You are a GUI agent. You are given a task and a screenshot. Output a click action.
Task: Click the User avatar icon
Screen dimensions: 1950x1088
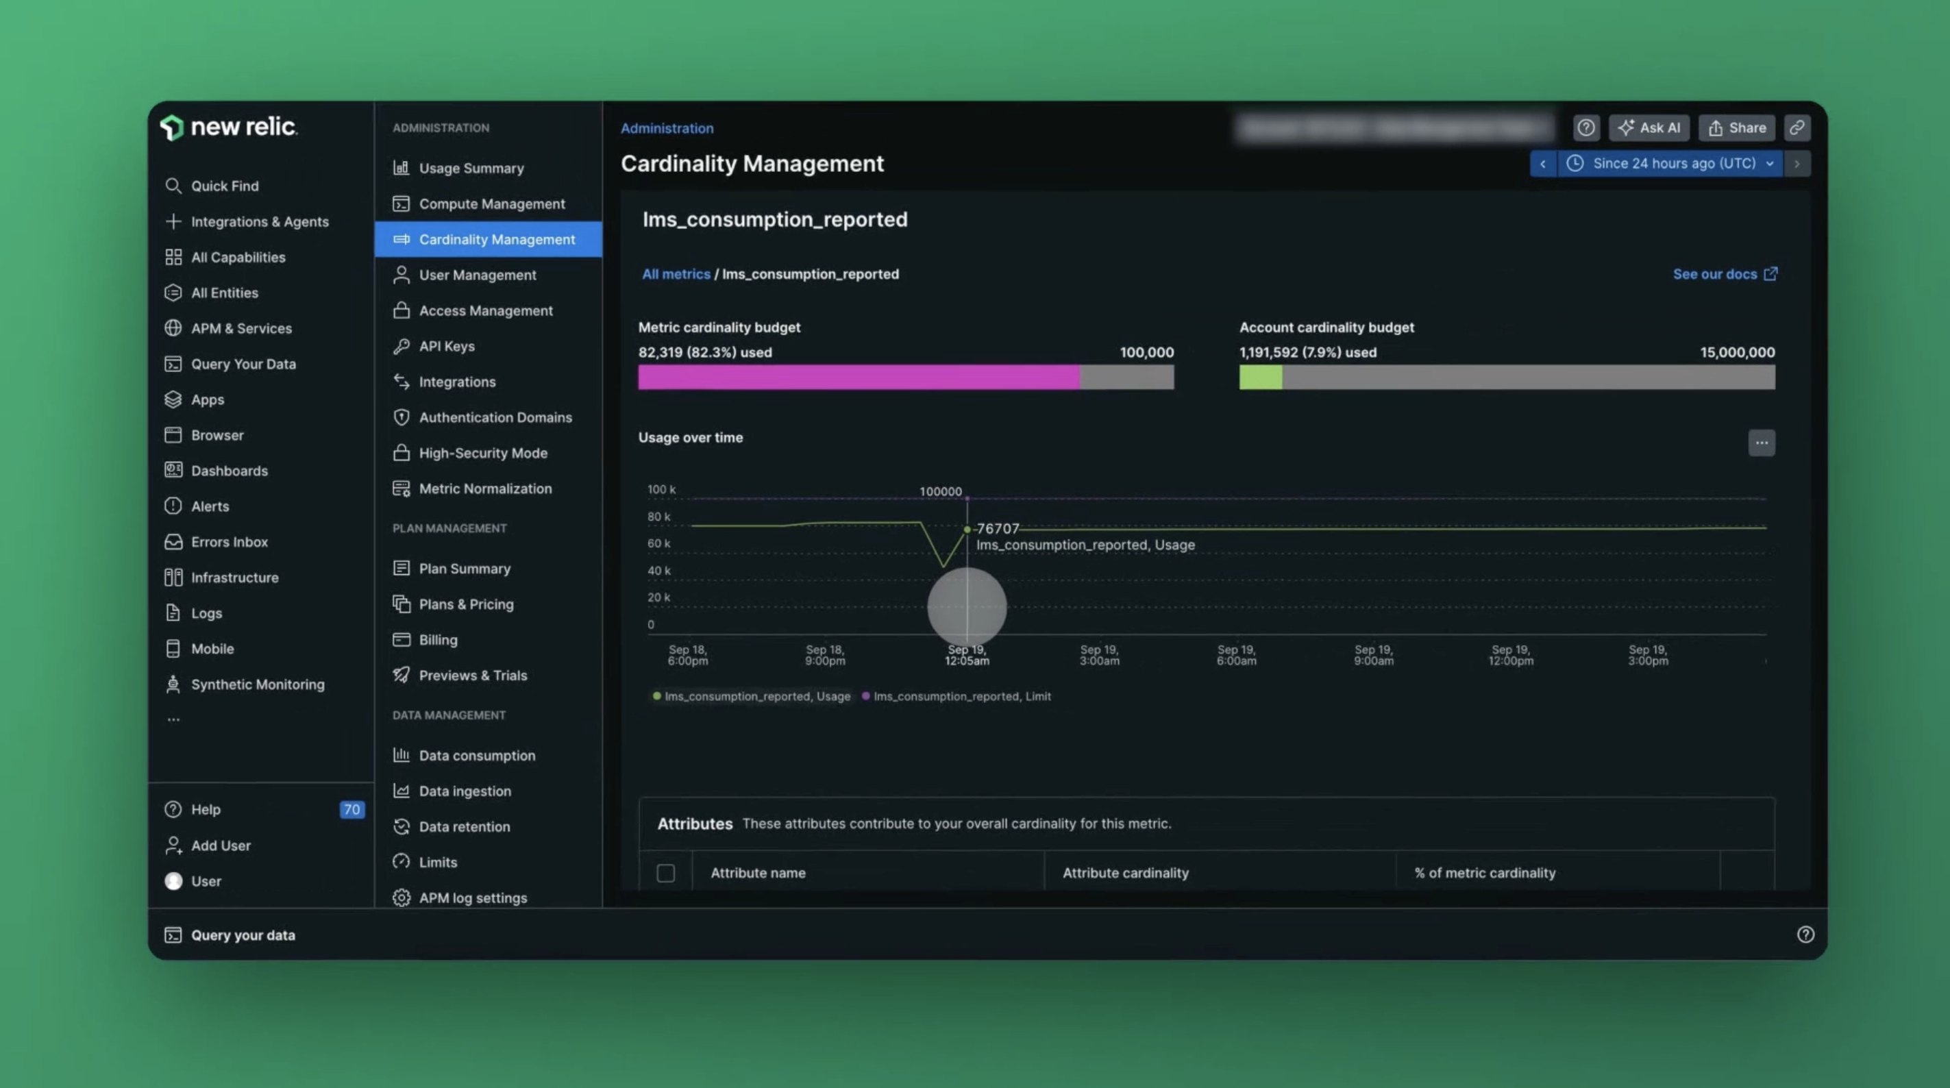[173, 880]
